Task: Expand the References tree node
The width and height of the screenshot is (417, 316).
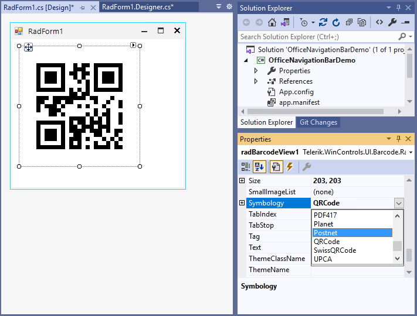Action: tap(256, 81)
